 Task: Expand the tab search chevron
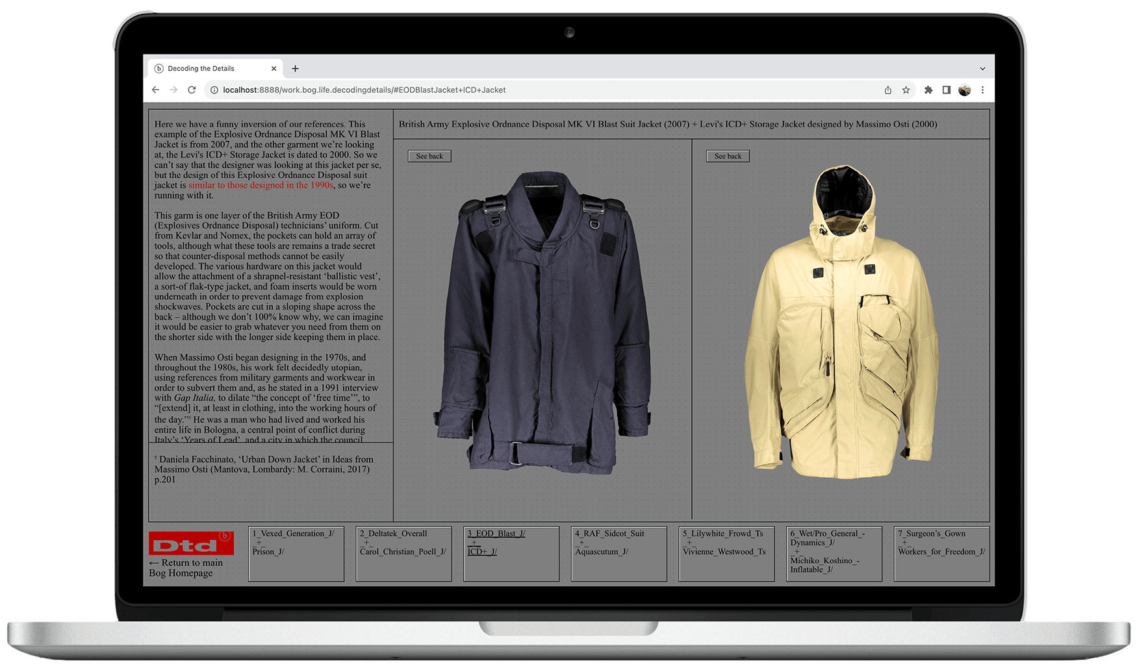coord(982,68)
